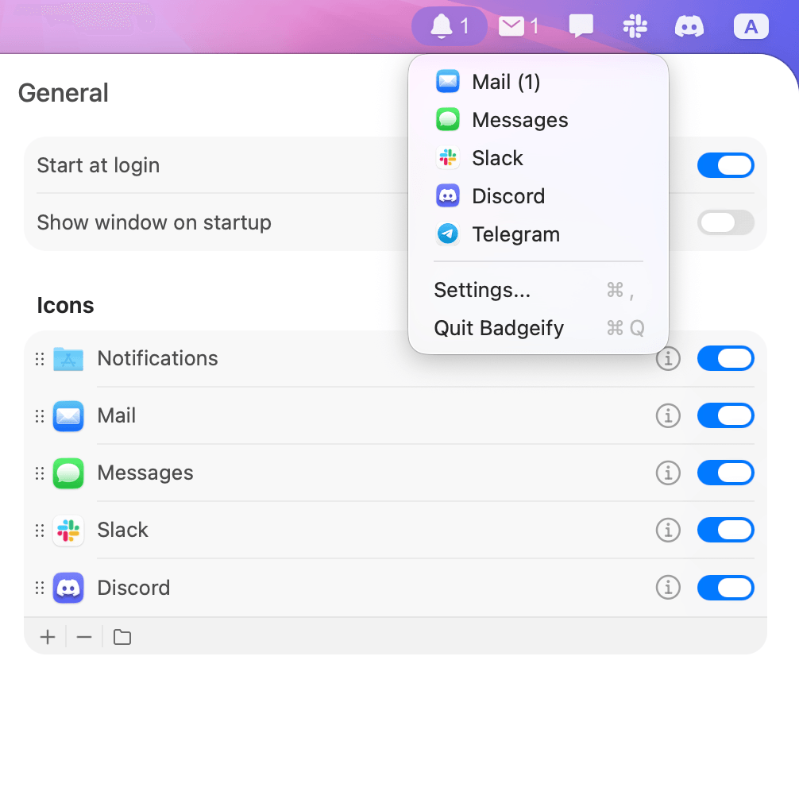Click the Slack menu bar icon

pyautogui.click(x=635, y=26)
